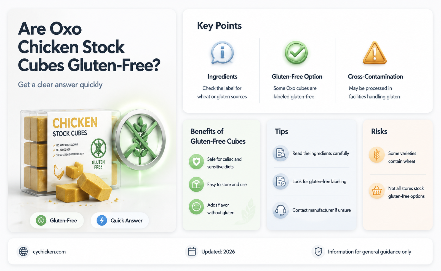Select the Gluten-Free pill button
Image resolution: width=441 pixels, height=271 pixels.
pyautogui.click(x=57, y=220)
